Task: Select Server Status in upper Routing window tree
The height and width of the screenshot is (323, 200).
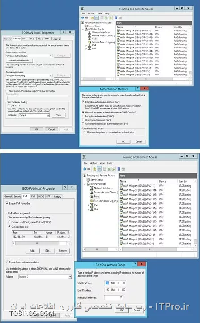Action: click(x=94, y=26)
